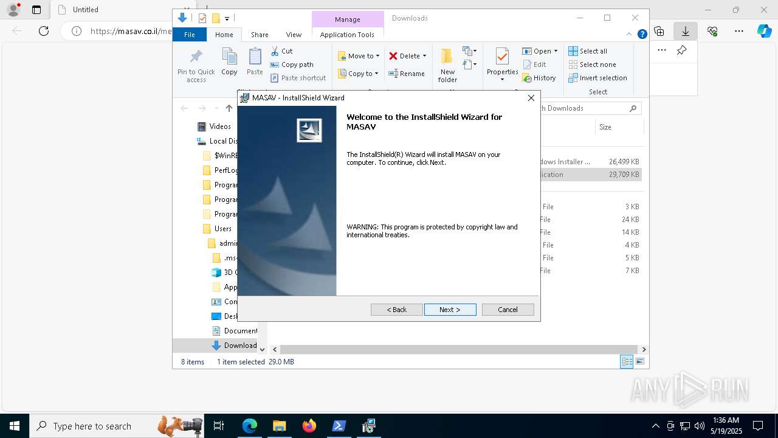The height and width of the screenshot is (438, 778).
Task: Open Microsoft Edge from the taskbar
Action: click(250, 426)
